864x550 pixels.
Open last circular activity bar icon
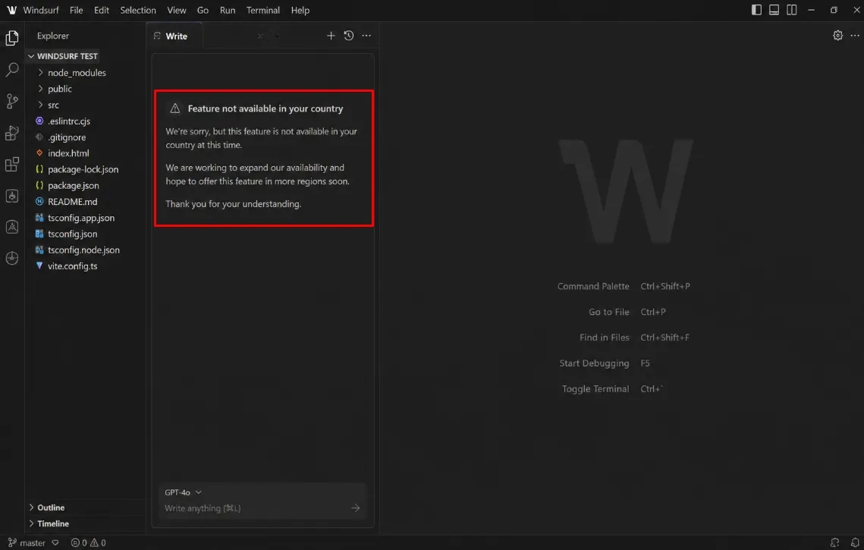12,259
